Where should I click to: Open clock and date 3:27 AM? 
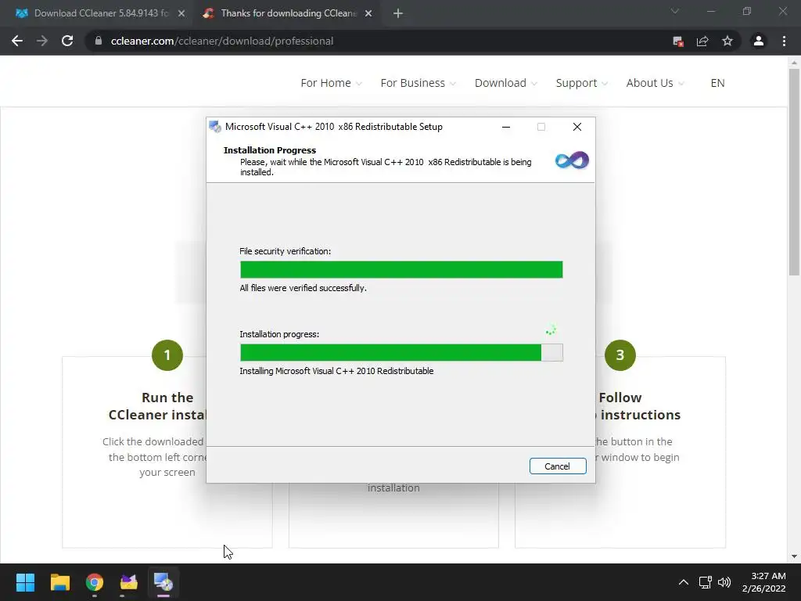pyautogui.click(x=763, y=582)
